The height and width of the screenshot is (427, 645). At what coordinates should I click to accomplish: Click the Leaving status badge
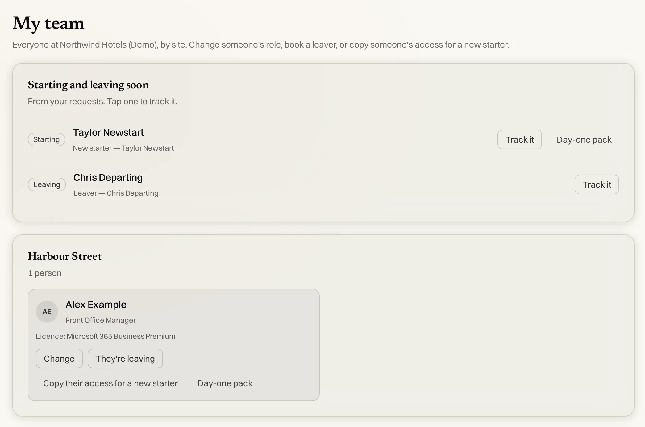47,184
